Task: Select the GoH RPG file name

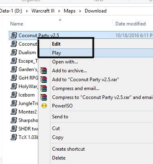Action: tap(28, 78)
